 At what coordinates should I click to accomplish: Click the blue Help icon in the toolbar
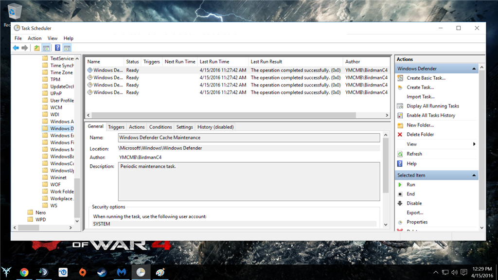coord(57,48)
